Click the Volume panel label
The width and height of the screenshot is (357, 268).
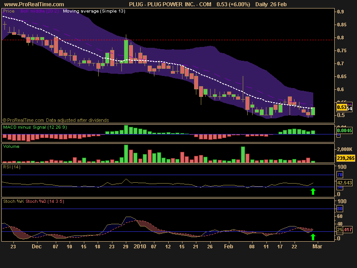click(x=11, y=147)
